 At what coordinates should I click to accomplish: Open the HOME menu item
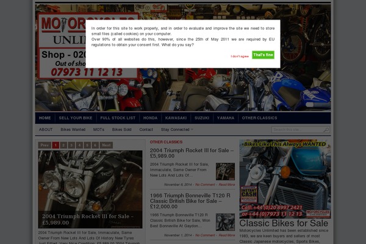[45, 118]
